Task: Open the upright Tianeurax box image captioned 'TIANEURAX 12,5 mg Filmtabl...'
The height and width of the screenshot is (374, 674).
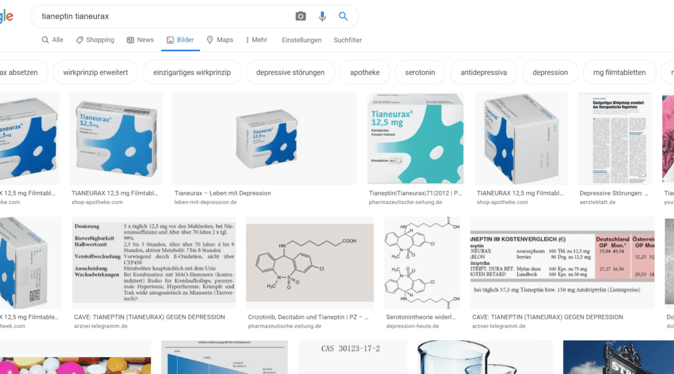Action: tap(521, 139)
